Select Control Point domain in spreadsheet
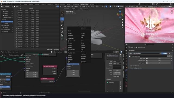Screen dimensions: 174x98 pyautogui.click(x=7, y=22)
